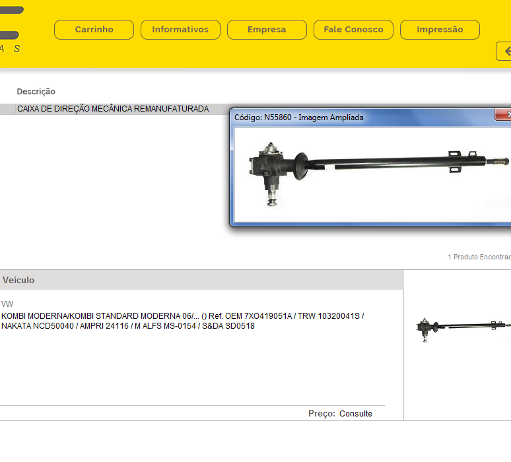
Task: Click the 1 Produto Encontrado text
Action: coord(479,257)
